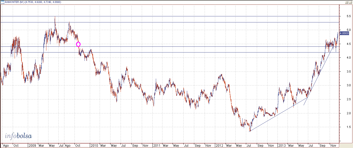Open the chart window system menu icon
Screen dimensions: 353x148
pyautogui.click(x=2, y=2)
